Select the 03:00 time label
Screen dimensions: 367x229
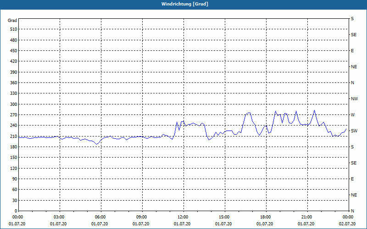60,217
